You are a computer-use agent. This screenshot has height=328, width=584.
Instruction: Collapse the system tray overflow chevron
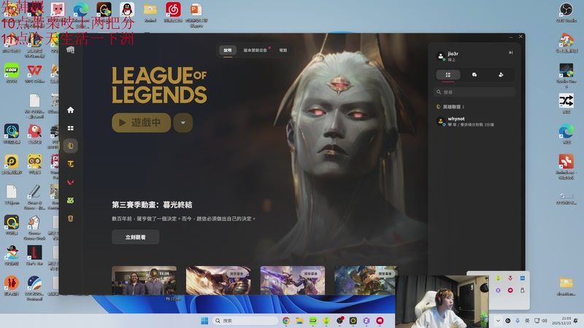point(498,321)
